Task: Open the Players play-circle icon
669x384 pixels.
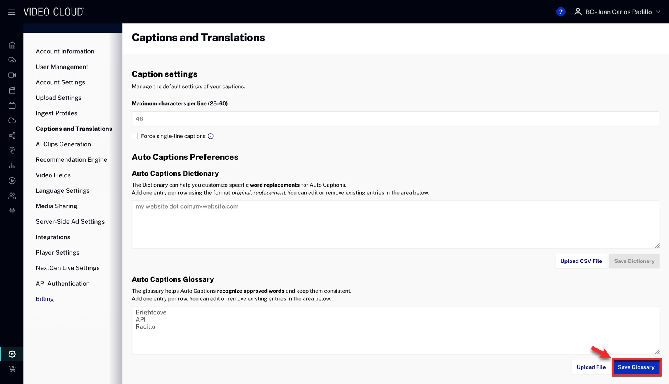Action: point(12,181)
